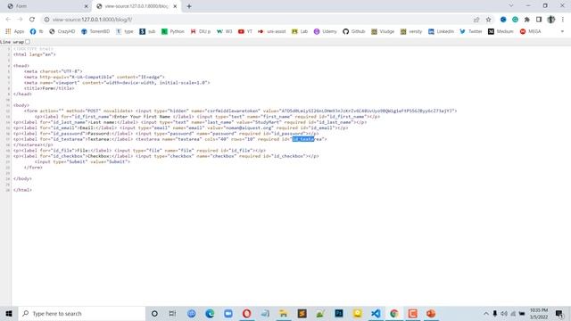Bookmark this page with the star icon
This screenshot has width=571, height=321.
click(x=488, y=20)
